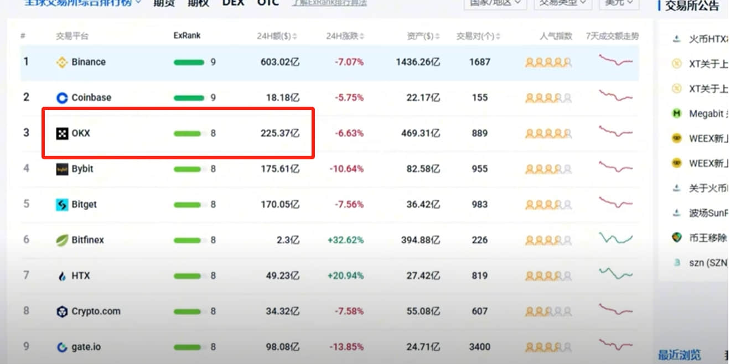Click the ExRank column header

(x=187, y=35)
